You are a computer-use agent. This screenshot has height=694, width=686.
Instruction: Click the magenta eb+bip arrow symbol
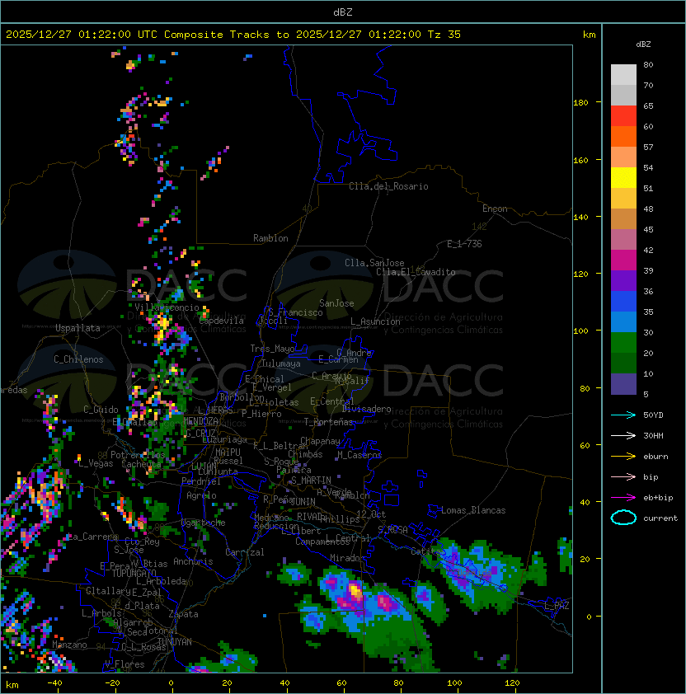[x=623, y=498]
